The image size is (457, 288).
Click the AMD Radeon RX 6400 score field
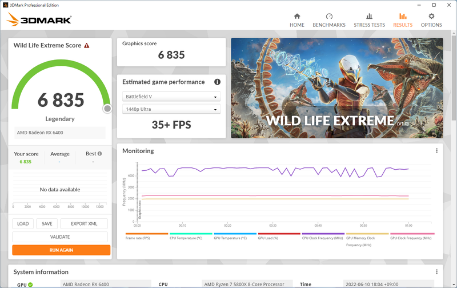[60, 133]
